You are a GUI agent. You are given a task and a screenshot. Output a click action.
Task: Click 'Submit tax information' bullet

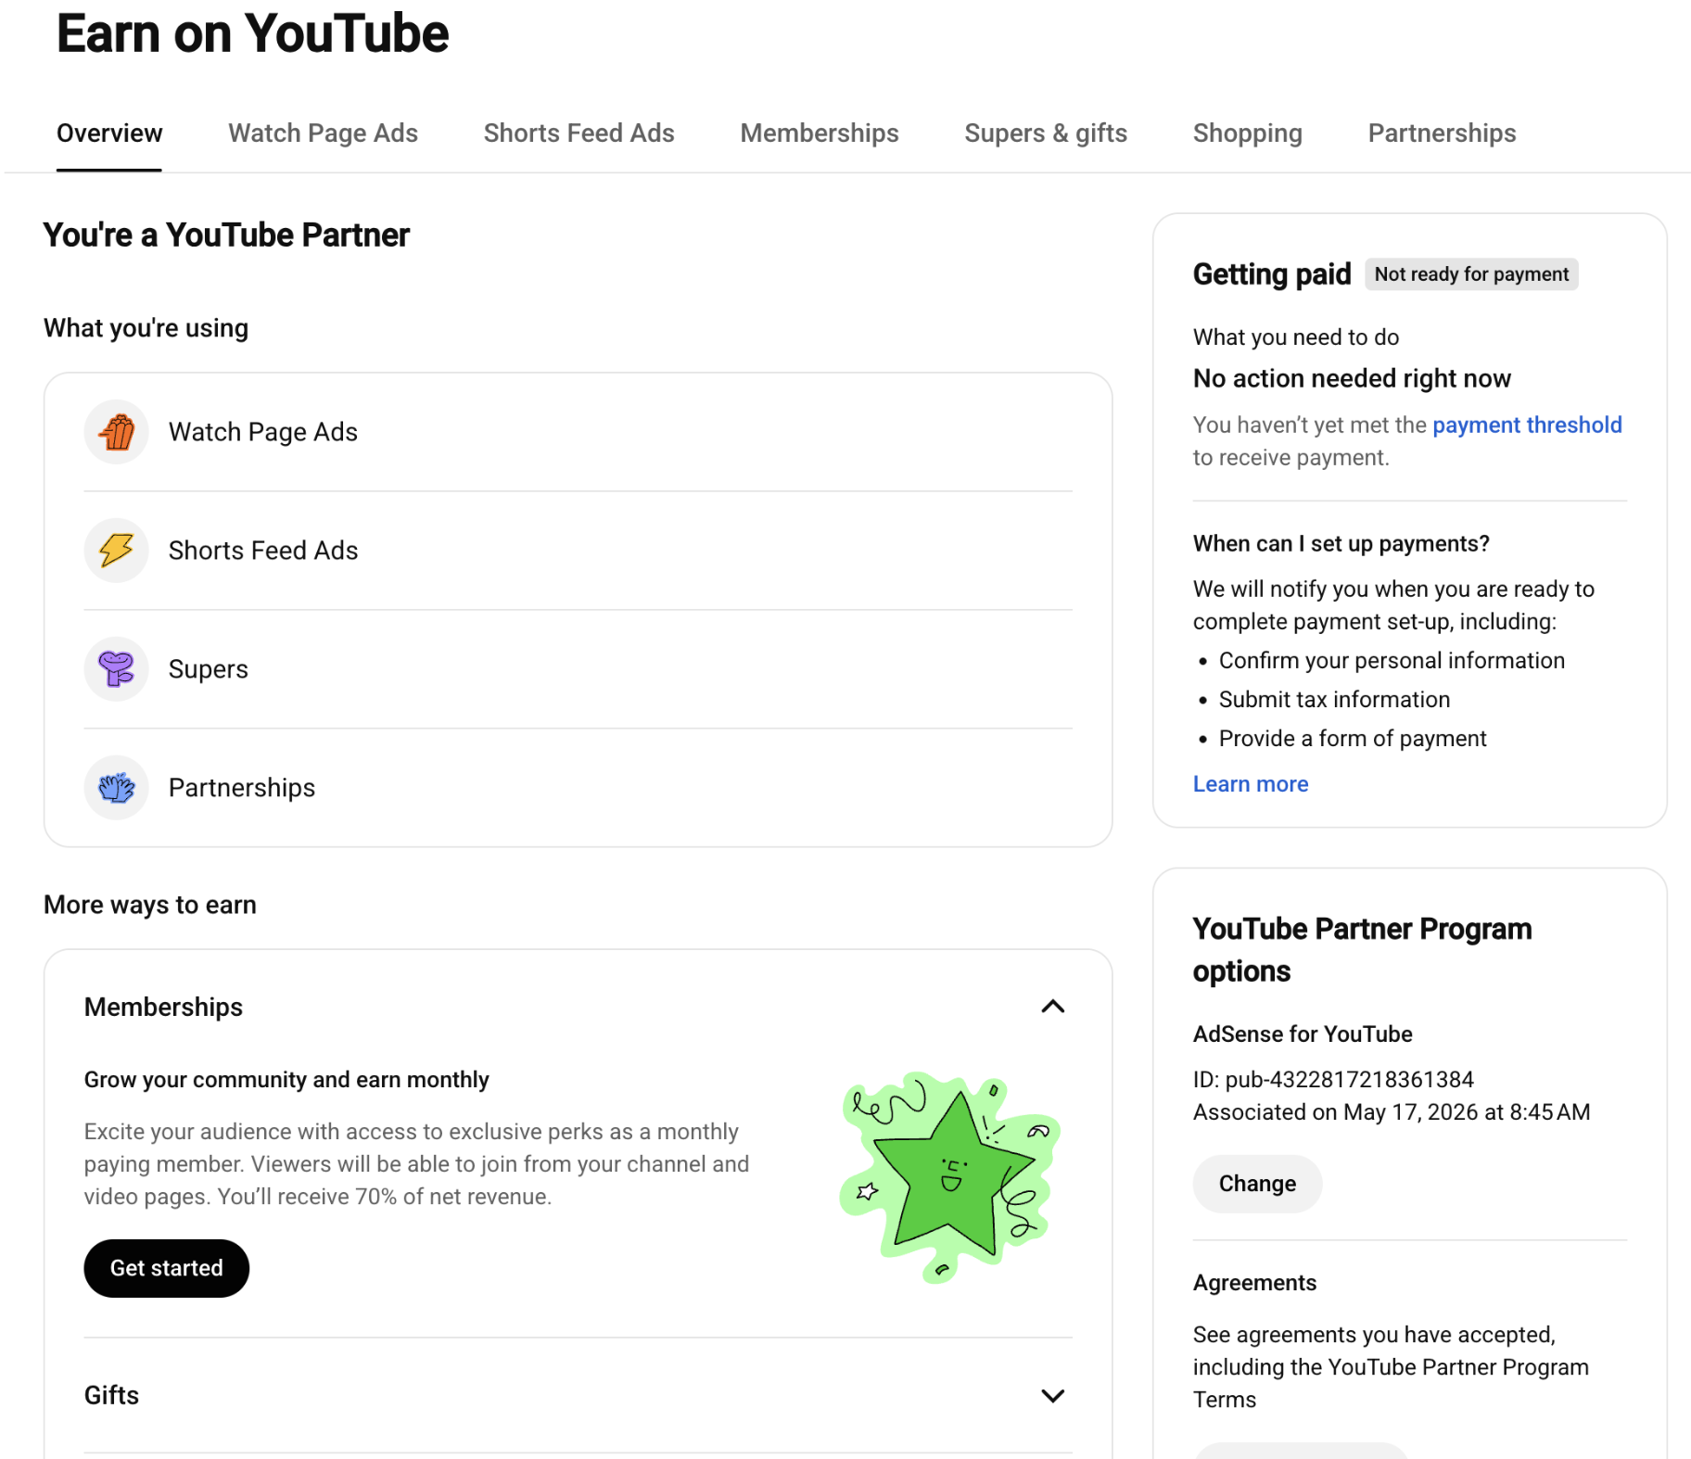point(1334,700)
